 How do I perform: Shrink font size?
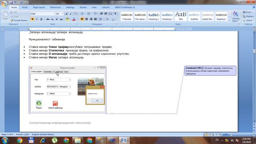[71, 14]
